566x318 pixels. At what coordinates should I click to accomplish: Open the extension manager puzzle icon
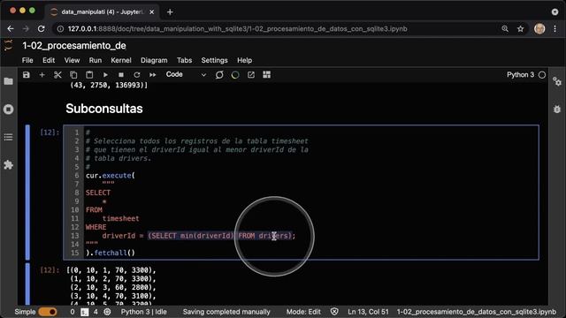[8, 165]
